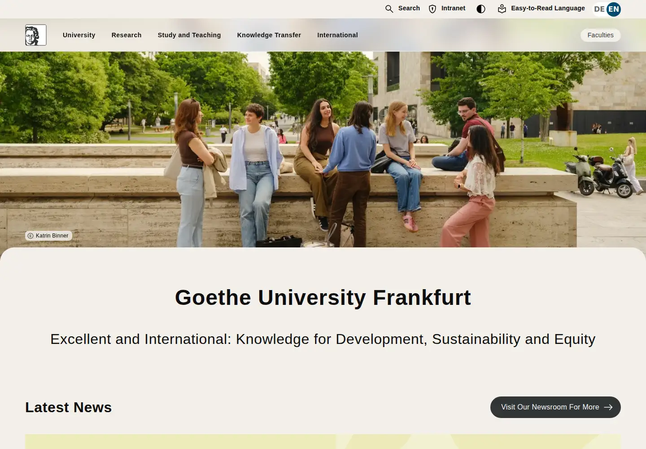Click the search magnifier icon

coord(389,9)
